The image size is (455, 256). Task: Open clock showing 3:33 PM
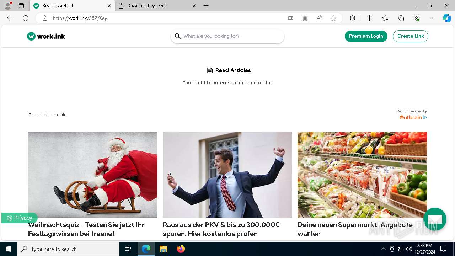click(x=424, y=249)
